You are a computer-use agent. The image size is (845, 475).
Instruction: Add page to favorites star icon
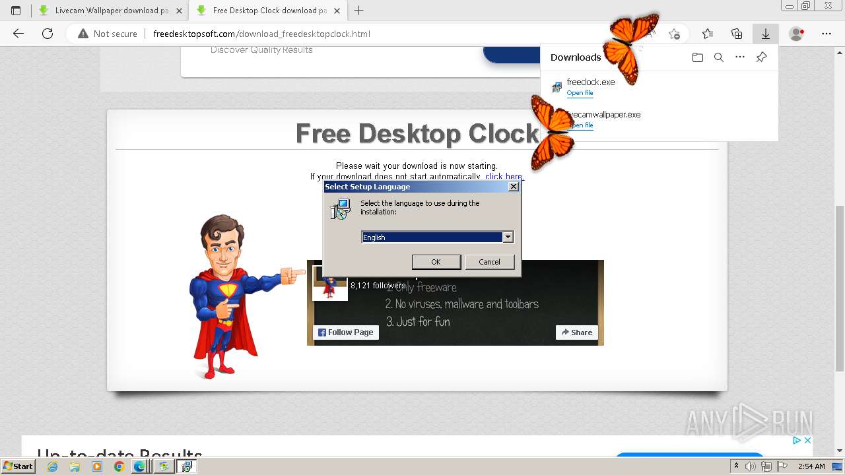click(674, 34)
